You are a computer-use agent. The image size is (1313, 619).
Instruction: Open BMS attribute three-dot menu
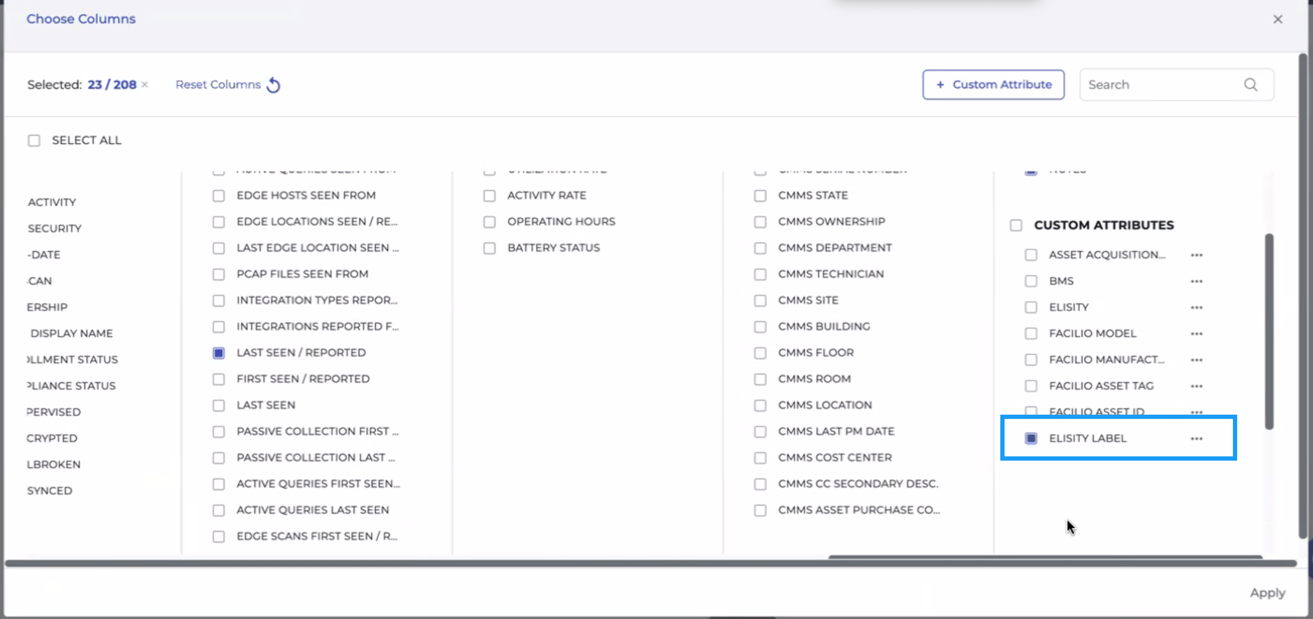(x=1196, y=281)
